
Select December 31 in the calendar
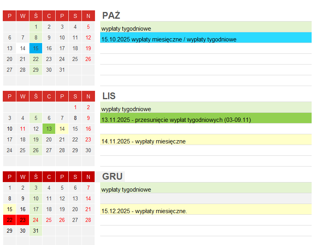click(36, 230)
